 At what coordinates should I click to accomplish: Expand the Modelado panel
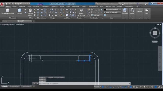tap(13, 18)
